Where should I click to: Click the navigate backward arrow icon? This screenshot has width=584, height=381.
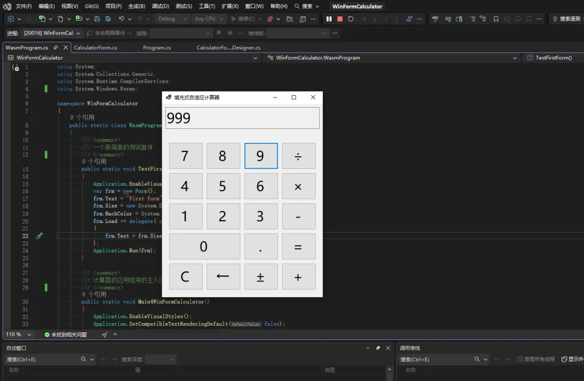(11, 19)
